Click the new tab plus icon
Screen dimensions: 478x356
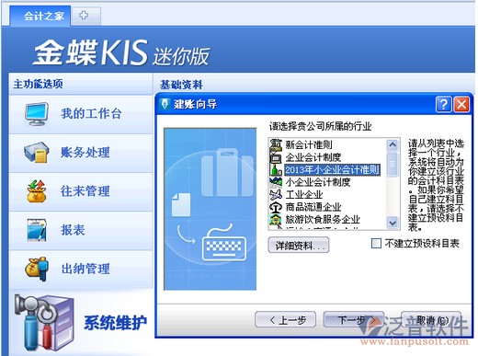point(84,15)
